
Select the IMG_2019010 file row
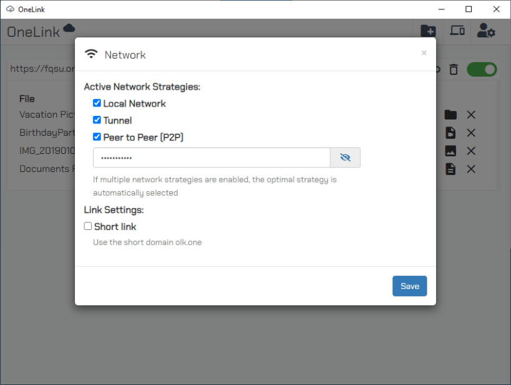coord(47,151)
